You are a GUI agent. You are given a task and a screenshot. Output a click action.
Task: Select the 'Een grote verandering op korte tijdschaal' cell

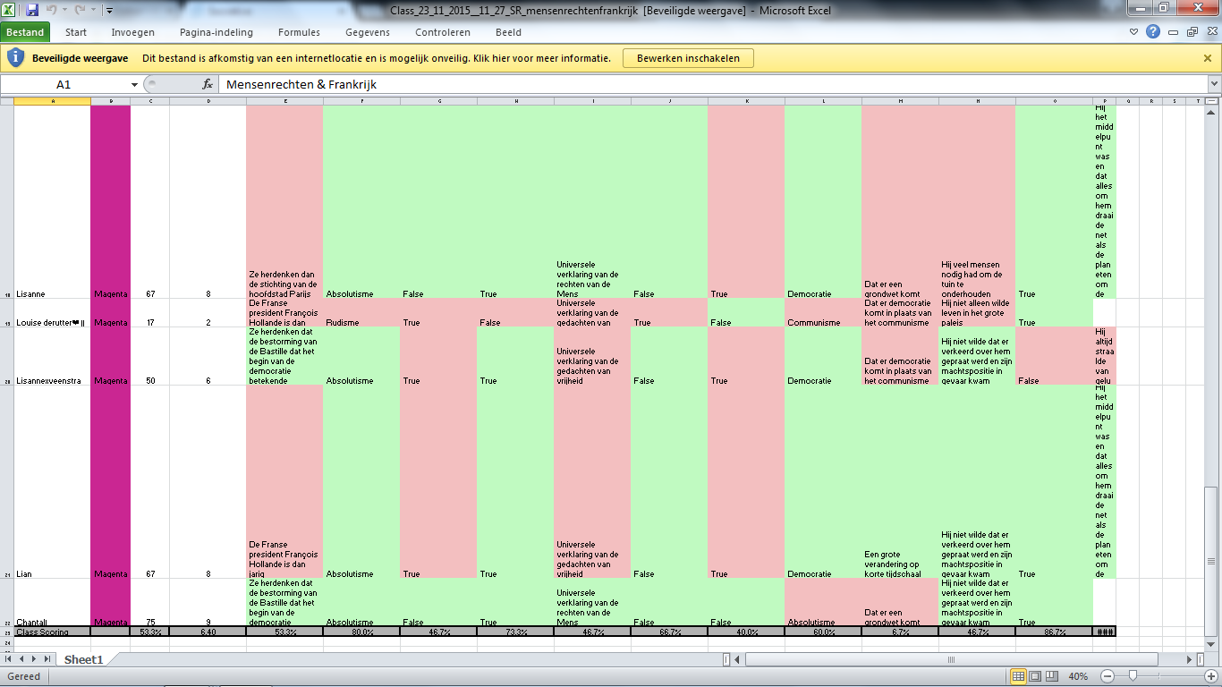(x=900, y=482)
